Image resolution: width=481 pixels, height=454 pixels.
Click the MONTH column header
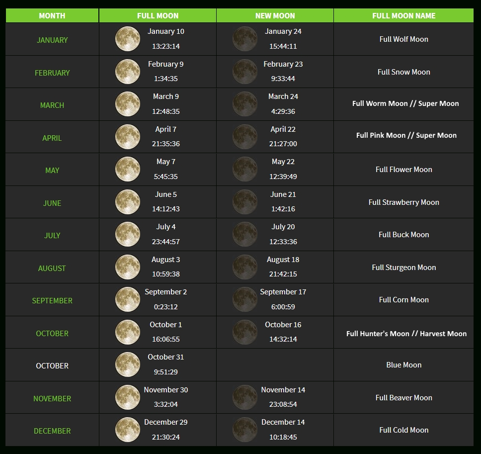[x=52, y=15]
